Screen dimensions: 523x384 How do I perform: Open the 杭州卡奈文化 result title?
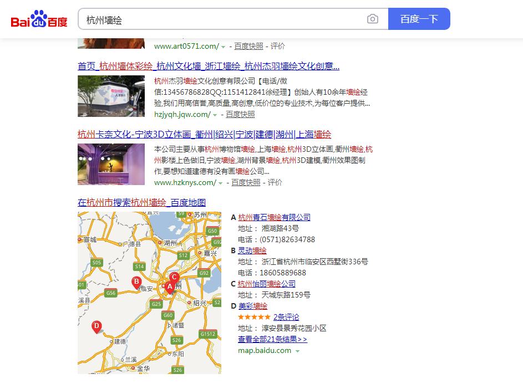pyautogui.click(x=204, y=134)
